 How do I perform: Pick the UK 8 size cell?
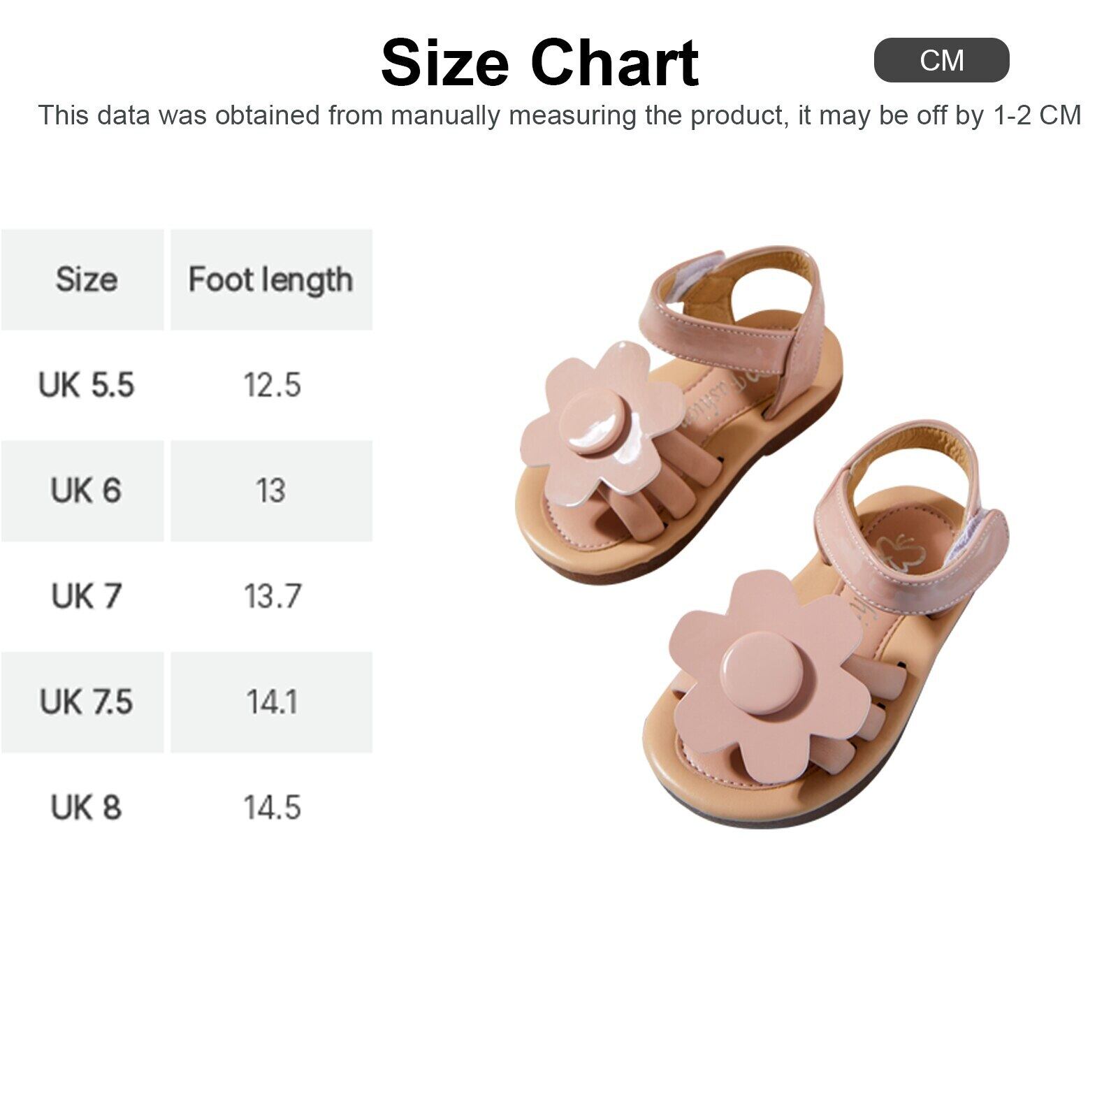86,808
